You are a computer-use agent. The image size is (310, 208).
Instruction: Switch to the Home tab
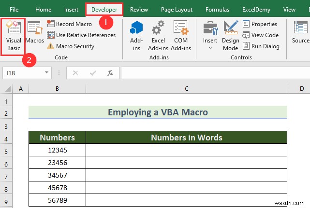click(x=44, y=10)
